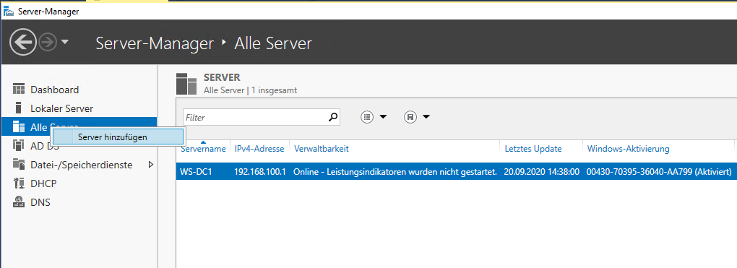The height and width of the screenshot is (268, 737).
Task: Select Datei-/Speicherdienste in the sidebar
Action: 82,165
